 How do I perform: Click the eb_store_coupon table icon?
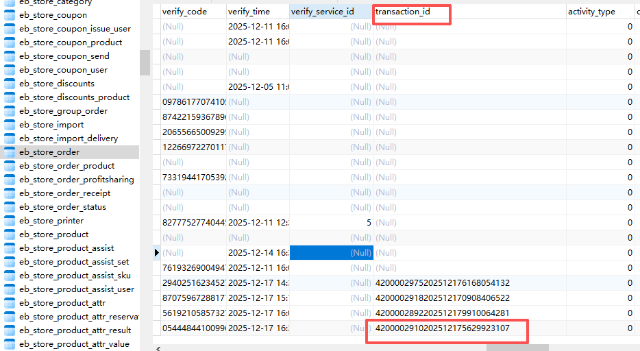click(x=10, y=15)
